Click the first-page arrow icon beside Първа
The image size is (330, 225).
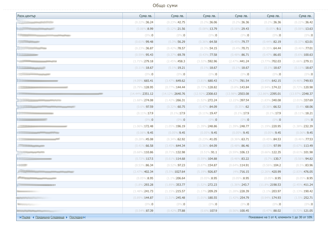20,217
